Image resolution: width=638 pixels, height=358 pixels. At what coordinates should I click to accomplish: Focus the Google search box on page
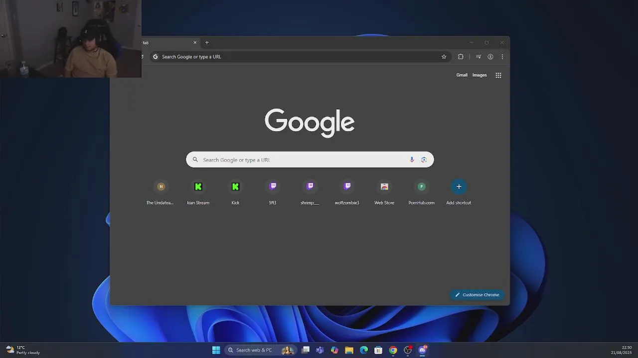click(x=310, y=160)
